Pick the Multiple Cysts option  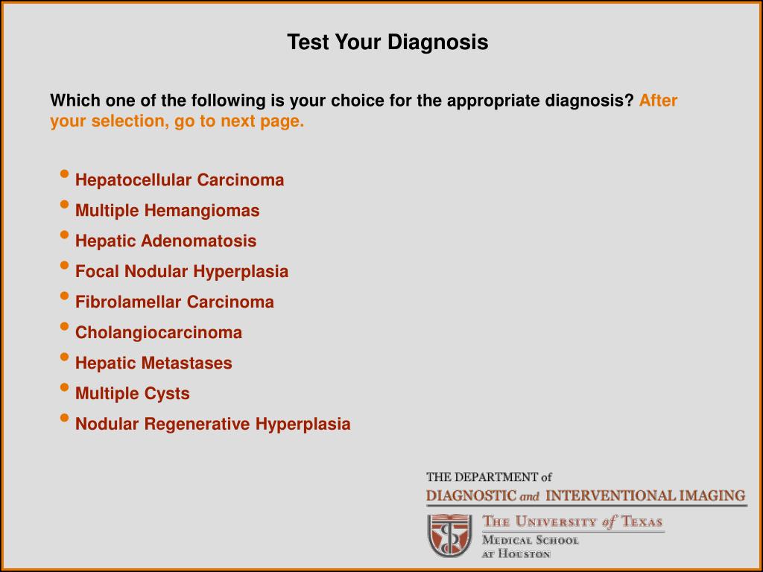point(133,393)
